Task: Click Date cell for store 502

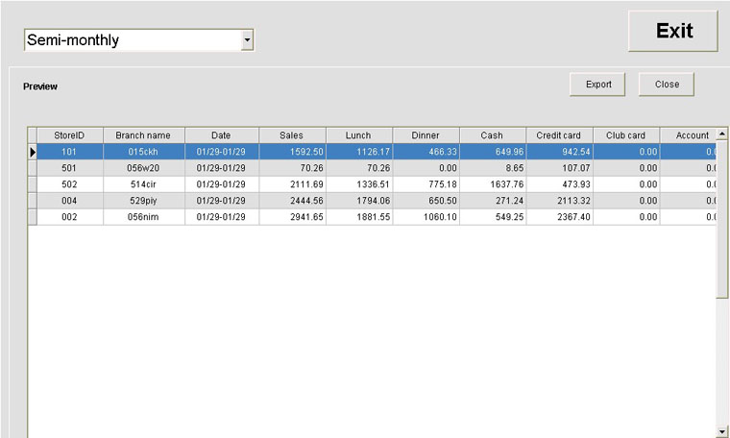Action: tap(222, 184)
